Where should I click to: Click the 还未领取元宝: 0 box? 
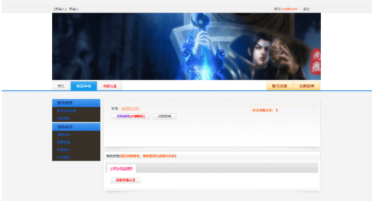click(x=282, y=110)
